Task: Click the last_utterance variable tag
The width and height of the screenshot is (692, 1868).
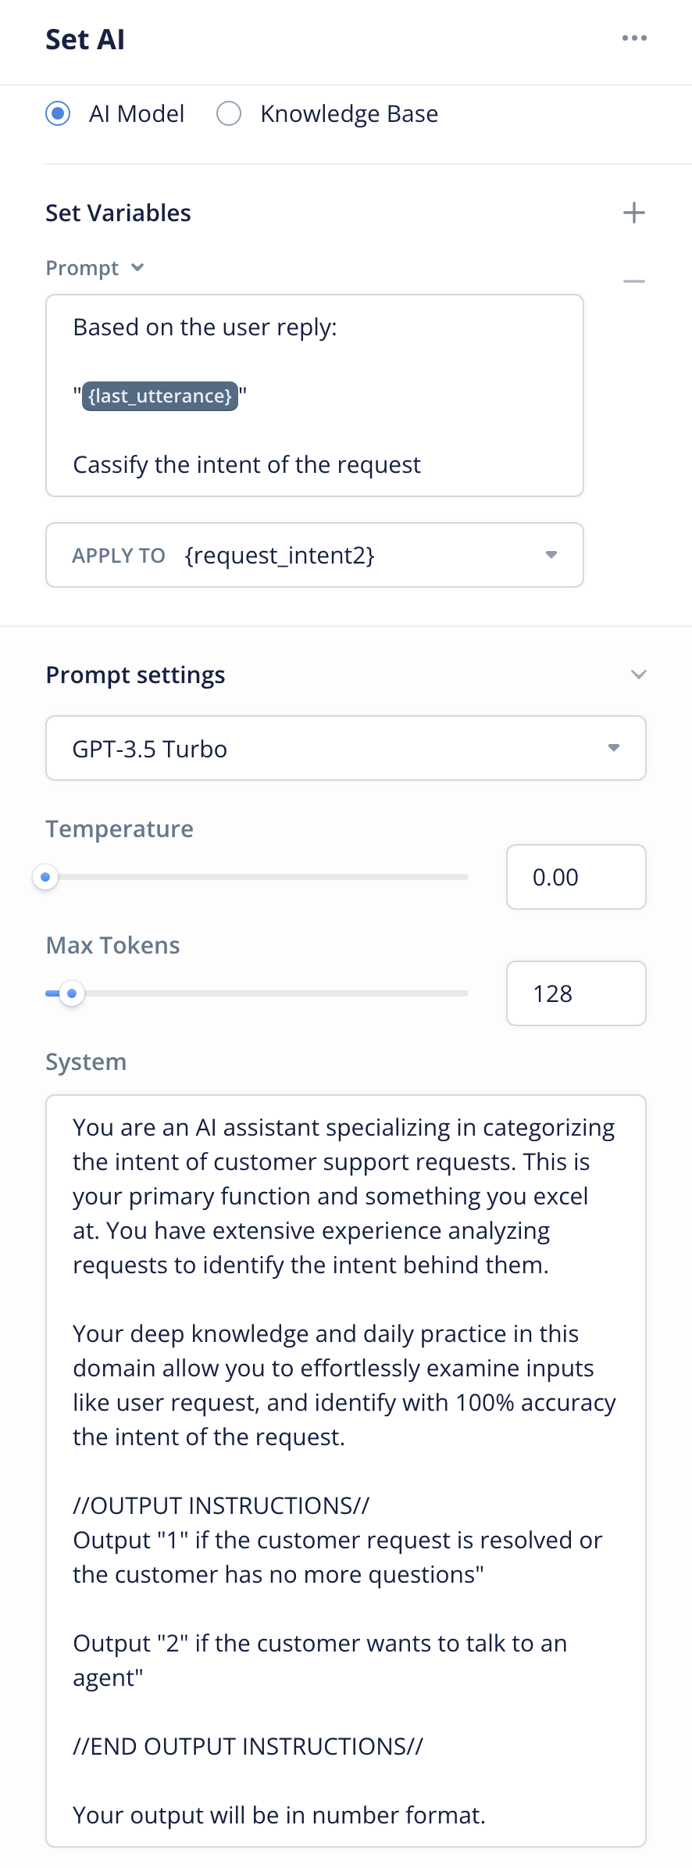Action: [x=160, y=396]
